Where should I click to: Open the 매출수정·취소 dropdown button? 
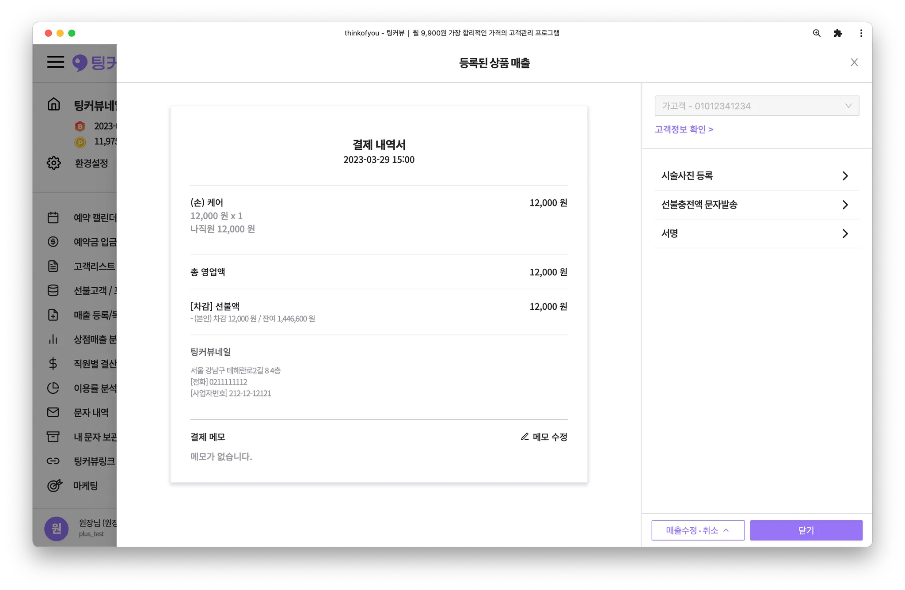tap(698, 530)
